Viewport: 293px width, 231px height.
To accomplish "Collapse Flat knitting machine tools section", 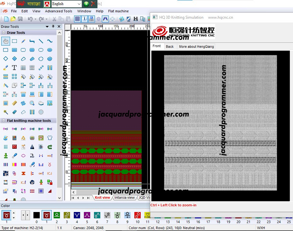I will point(3,120).
